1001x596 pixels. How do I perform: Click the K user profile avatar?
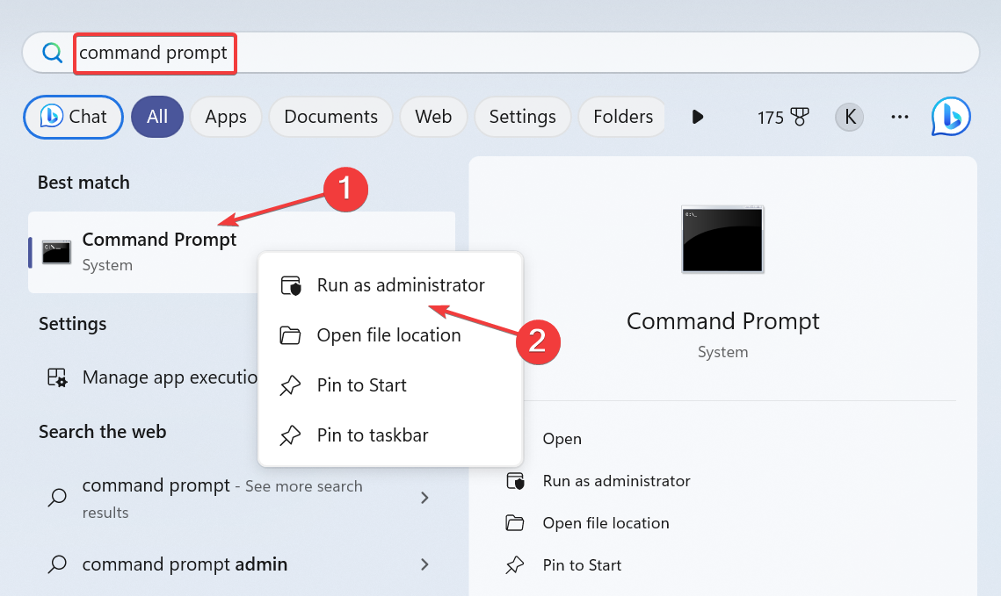(849, 117)
